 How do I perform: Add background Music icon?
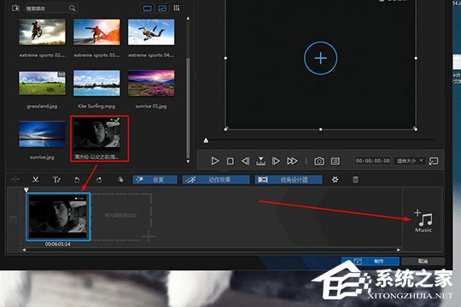423,221
